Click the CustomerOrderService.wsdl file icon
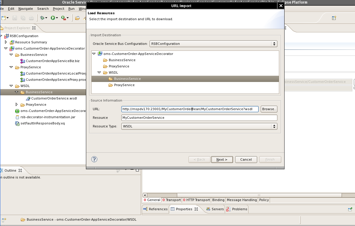The width and height of the screenshot is (355, 226). 28,98
